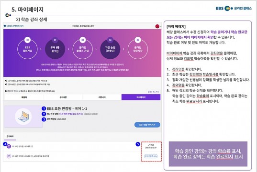Open the lecture 12 row title
This screenshot has height=172, width=257.
[22, 146]
